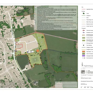This screenshot has height=93, width=93.
Task: Click the Cinder Track dashed line sample
Action: pyautogui.click(x=83, y=26)
